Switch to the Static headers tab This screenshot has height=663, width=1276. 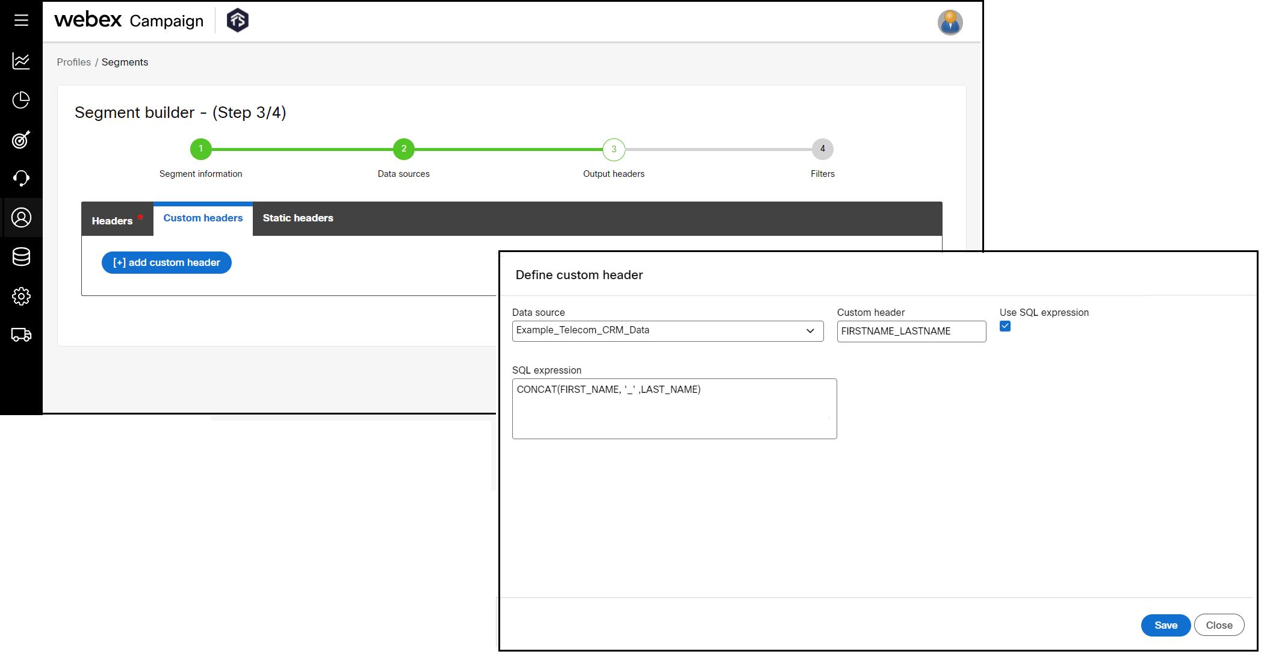click(297, 218)
